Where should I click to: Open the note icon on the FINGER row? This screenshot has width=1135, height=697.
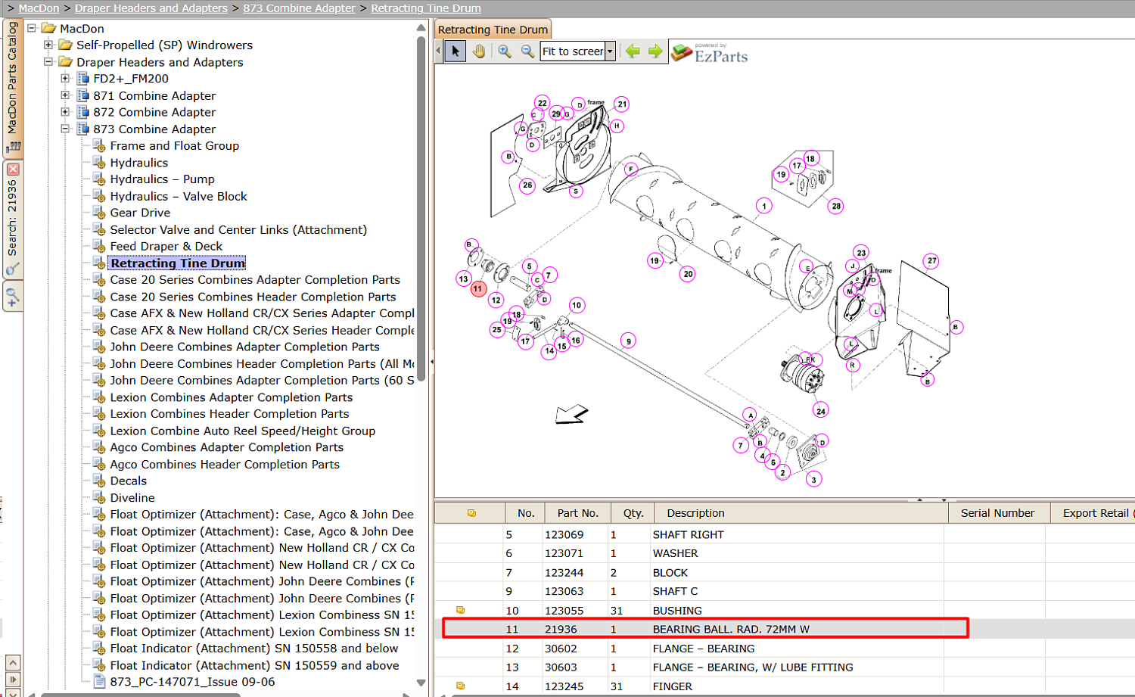tap(460, 686)
